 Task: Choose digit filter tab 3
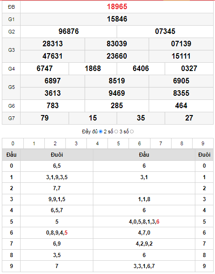click(76, 143)
